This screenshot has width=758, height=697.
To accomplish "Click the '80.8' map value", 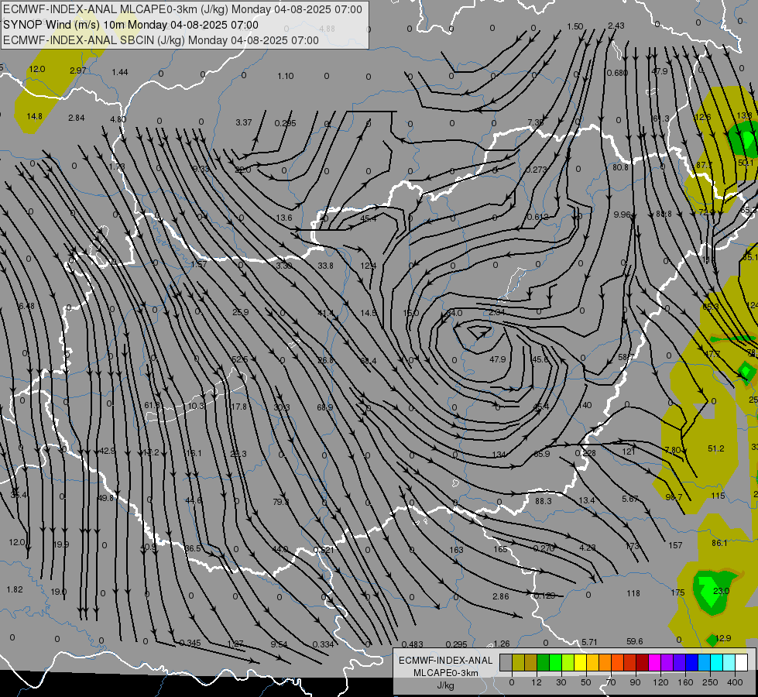I will 620,167.
